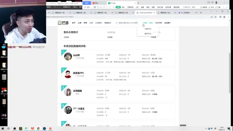Open streamer 77大魔王 in the list
This screenshot has height=131, width=233.
click(x=79, y=109)
